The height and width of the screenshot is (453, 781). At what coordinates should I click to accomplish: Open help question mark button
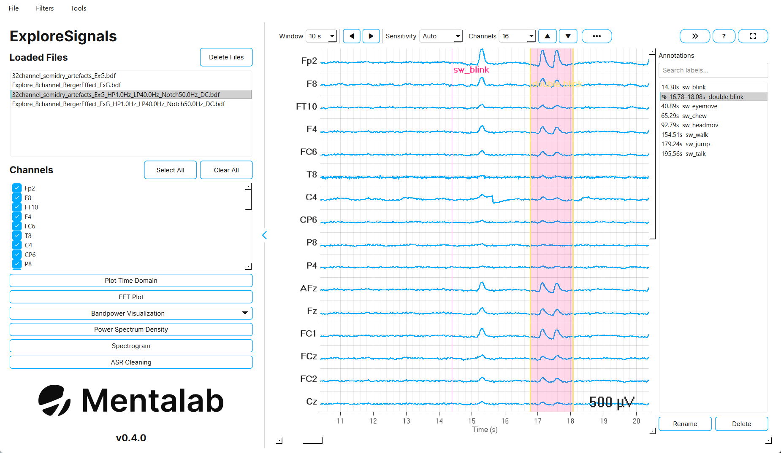click(724, 36)
